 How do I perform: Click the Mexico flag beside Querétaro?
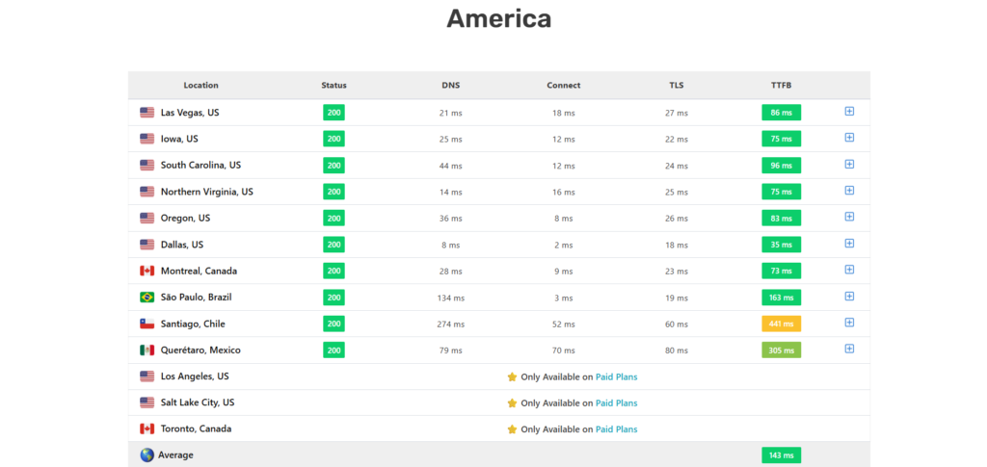coord(147,350)
